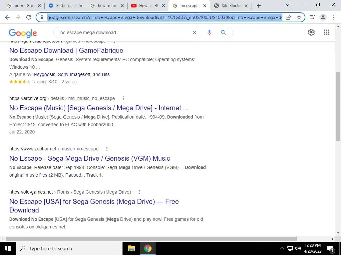Go to Google homepage via logo
341x255 pixels.
[23, 33]
